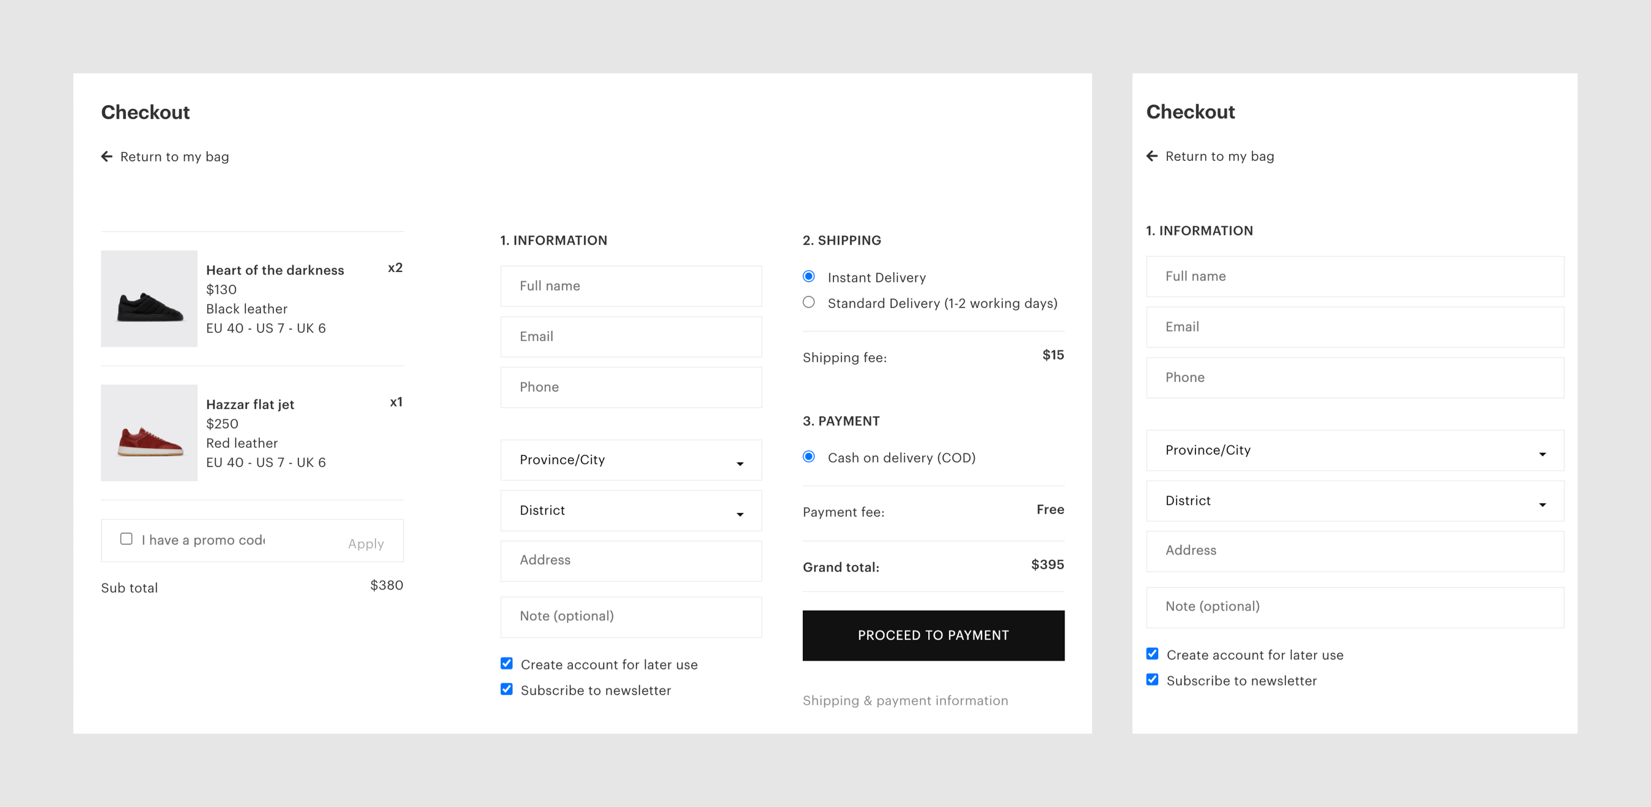
Task: Select Cash on delivery (COD) payment
Action: 809,456
